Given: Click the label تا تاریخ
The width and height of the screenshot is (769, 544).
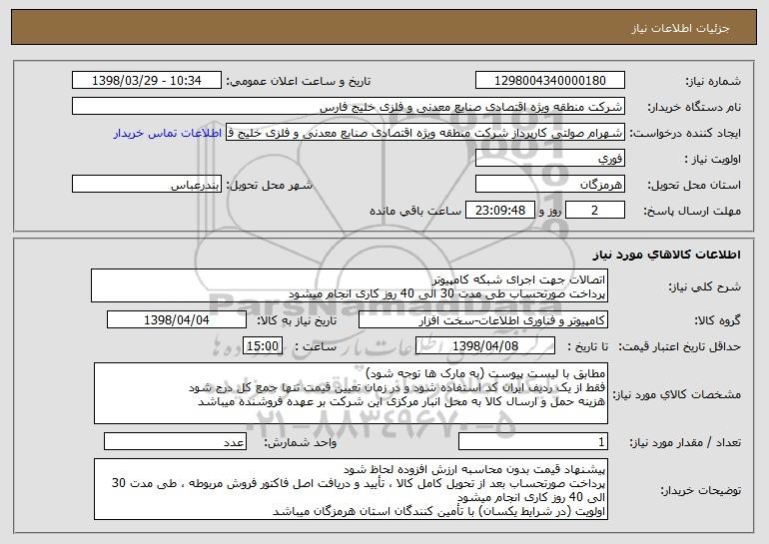Looking at the screenshot, I should click(x=587, y=346).
